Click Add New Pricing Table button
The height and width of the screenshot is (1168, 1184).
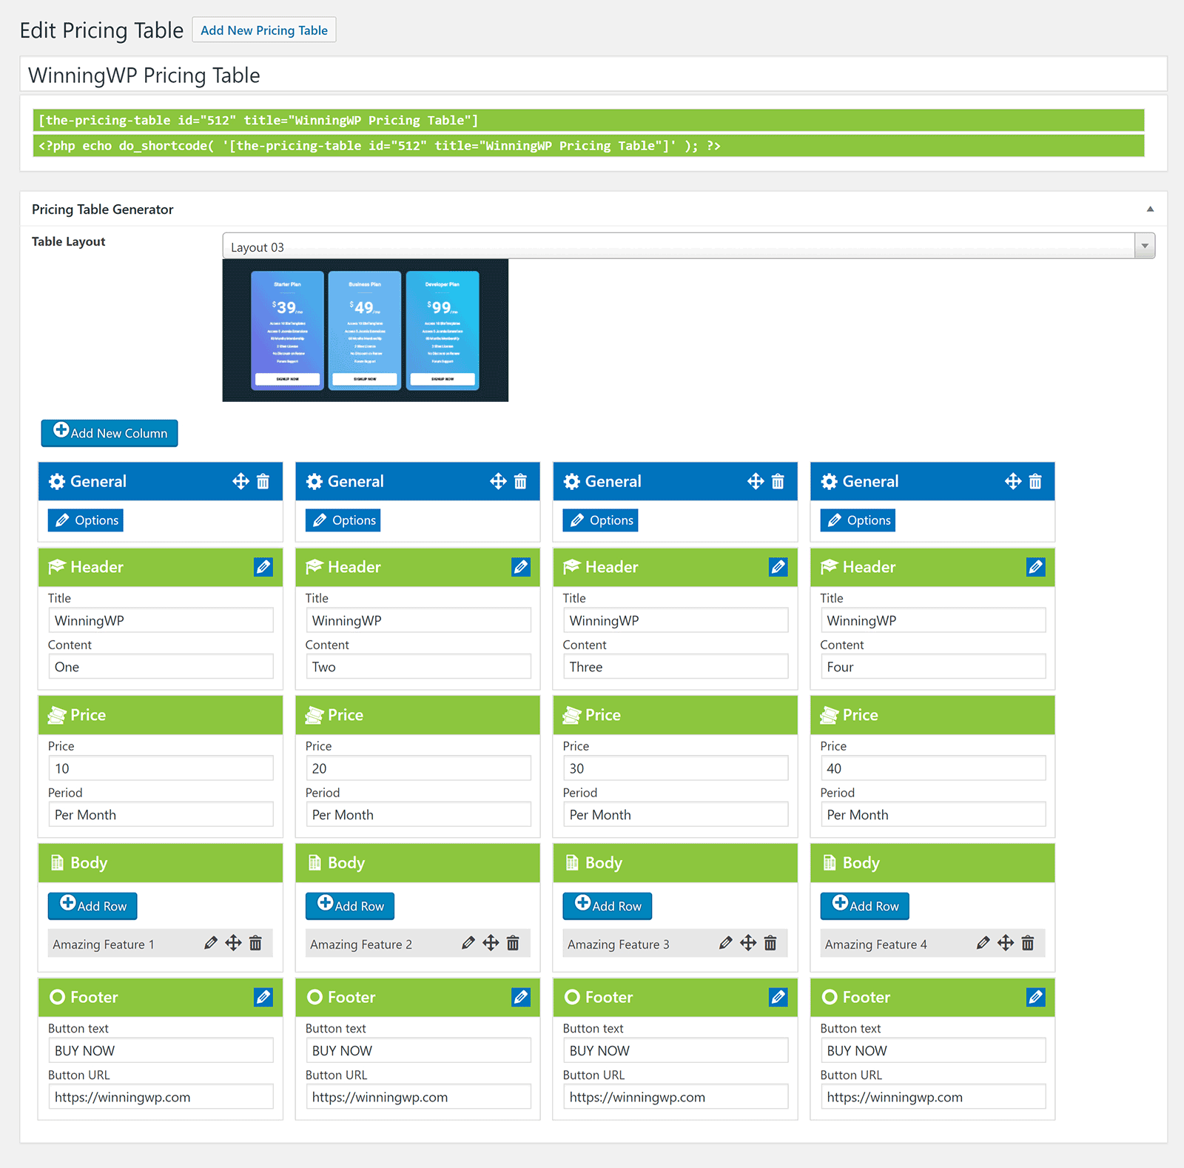pos(264,30)
